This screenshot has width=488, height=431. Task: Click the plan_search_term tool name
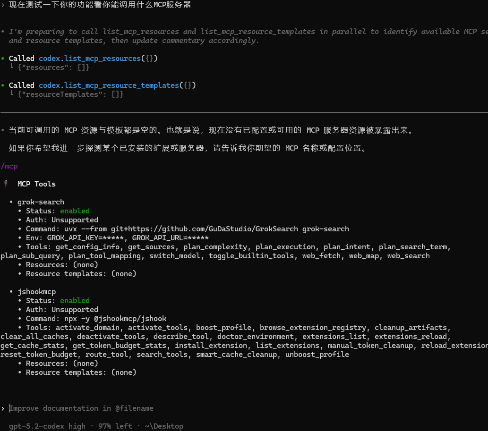(x=413, y=247)
